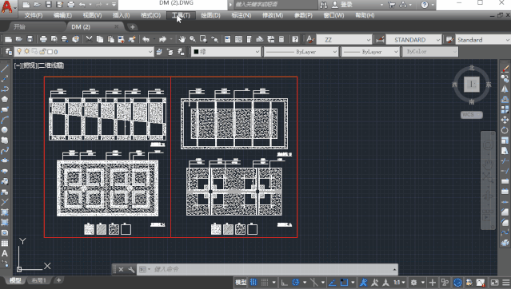Open the color control dropdown
The width and height of the screenshot is (511, 289).
point(226,51)
